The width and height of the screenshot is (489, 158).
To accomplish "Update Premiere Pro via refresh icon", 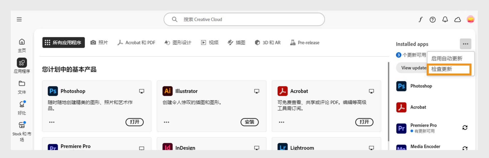I will [x=465, y=127].
